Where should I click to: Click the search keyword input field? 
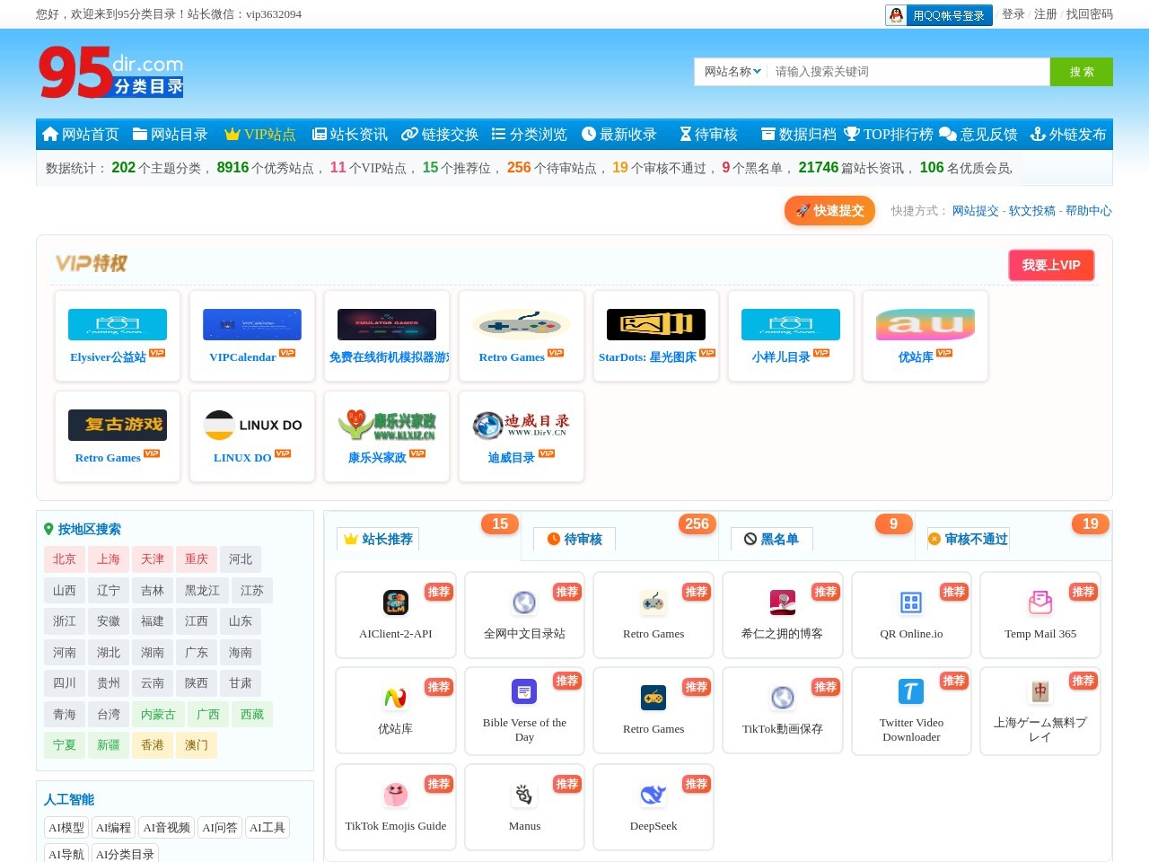pyautogui.click(x=907, y=72)
